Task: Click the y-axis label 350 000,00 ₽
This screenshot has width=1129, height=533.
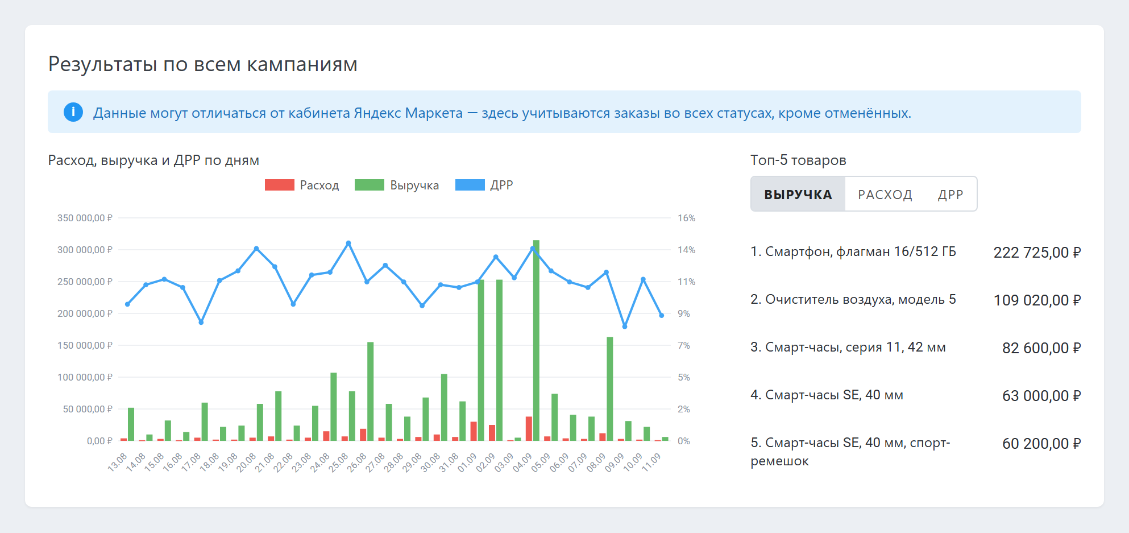Action: coord(85,218)
